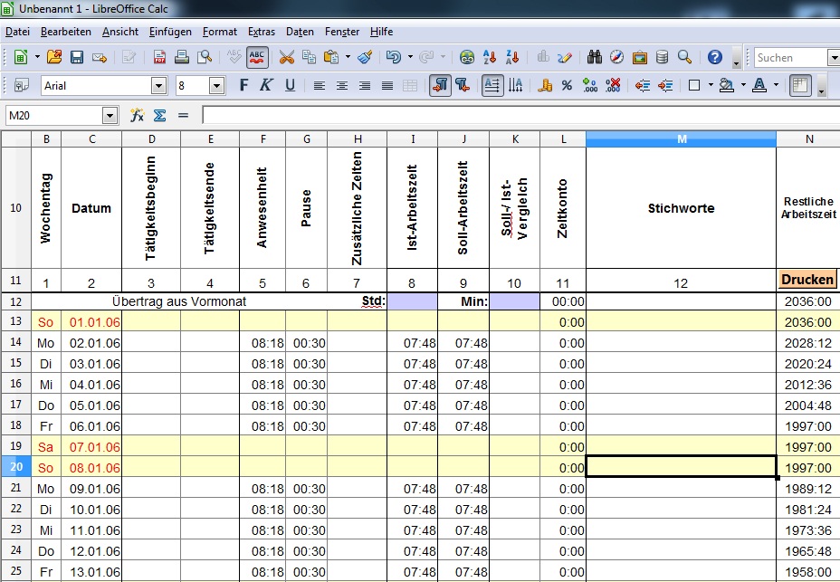The width and height of the screenshot is (840, 582).
Task: Activate the clone formatting paintbrush
Action: coord(366,57)
